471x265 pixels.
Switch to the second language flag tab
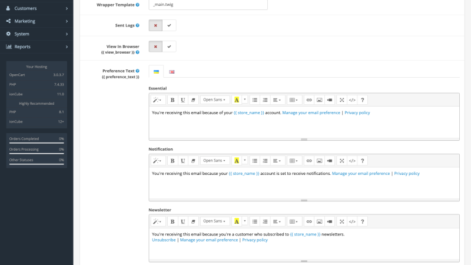click(x=171, y=72)
